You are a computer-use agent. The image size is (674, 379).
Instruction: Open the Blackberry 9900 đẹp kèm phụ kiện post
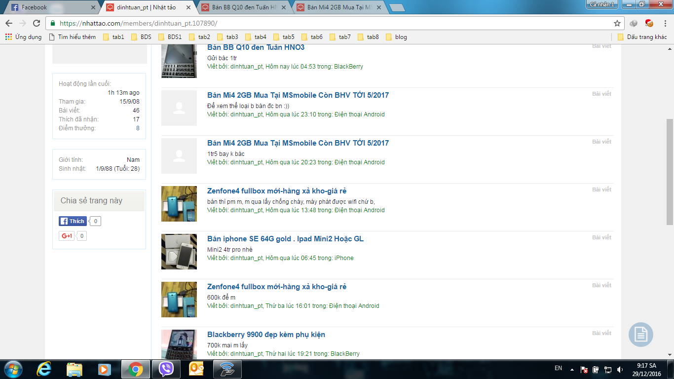coord(266,335)
